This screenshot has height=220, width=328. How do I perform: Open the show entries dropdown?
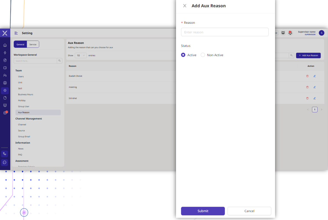(x=81, y=55)
